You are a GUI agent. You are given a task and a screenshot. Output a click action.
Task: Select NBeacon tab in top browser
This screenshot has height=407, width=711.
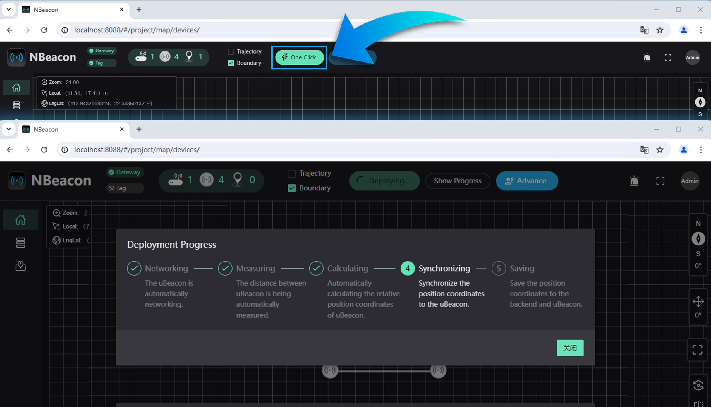[73, 10]
